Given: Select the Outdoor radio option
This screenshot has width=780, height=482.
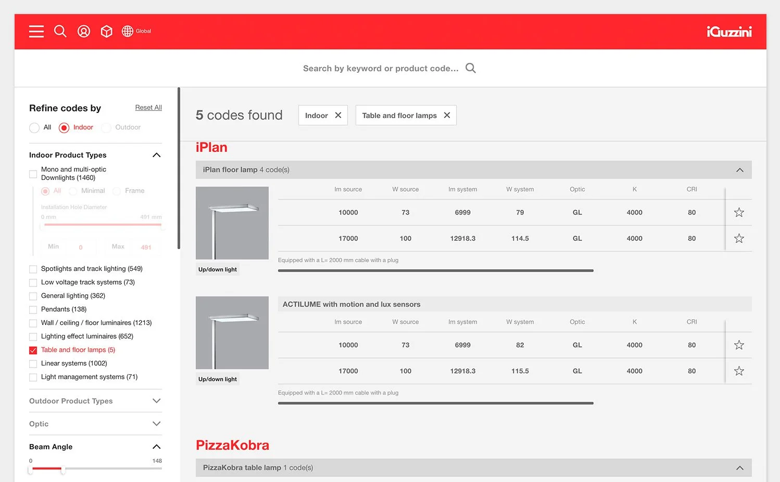Looking at the screenshot, I should (106, 127).
